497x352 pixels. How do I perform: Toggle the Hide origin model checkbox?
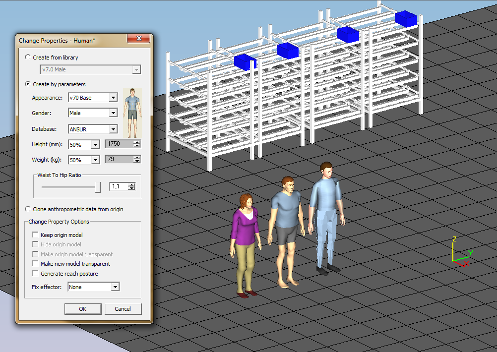click(35, 244)
